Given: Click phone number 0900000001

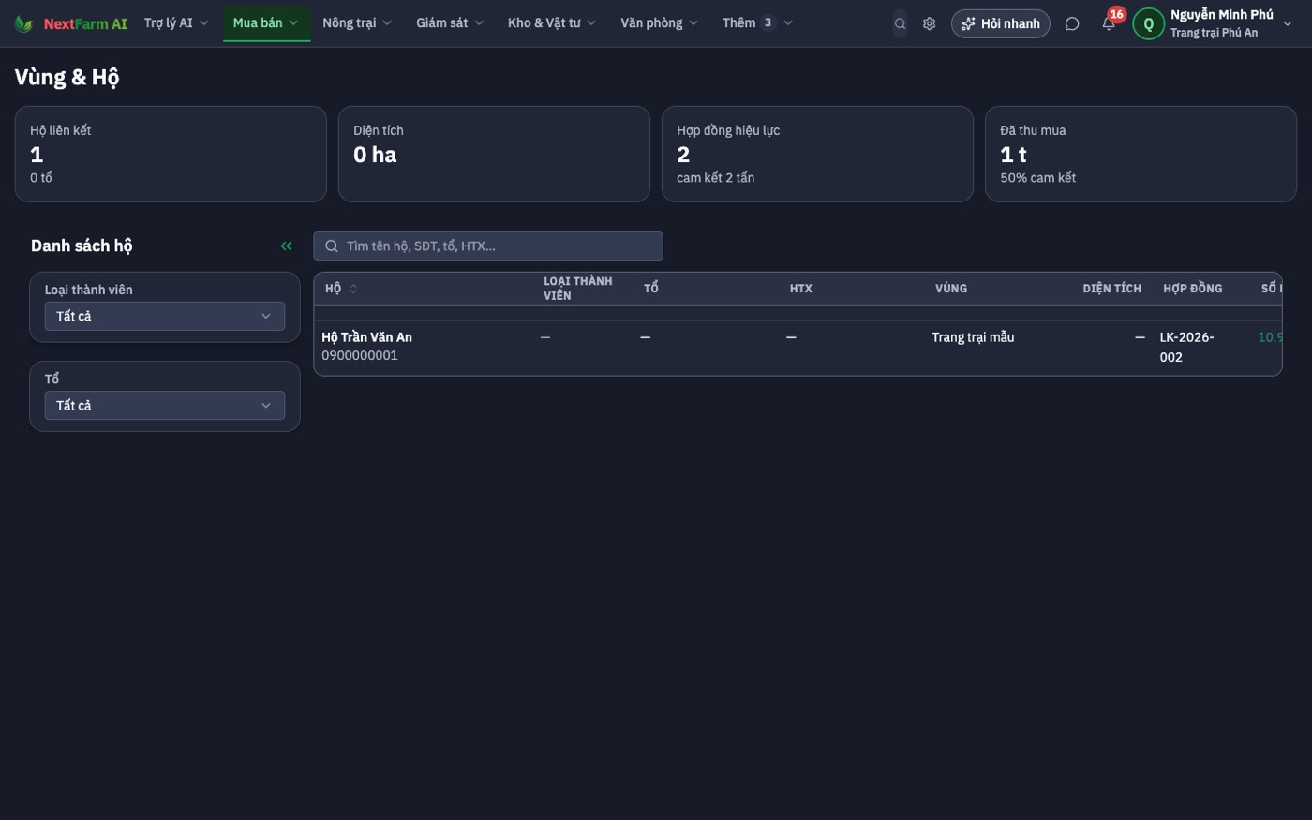Looking at the screenshot, I should [x=360, y=356].
